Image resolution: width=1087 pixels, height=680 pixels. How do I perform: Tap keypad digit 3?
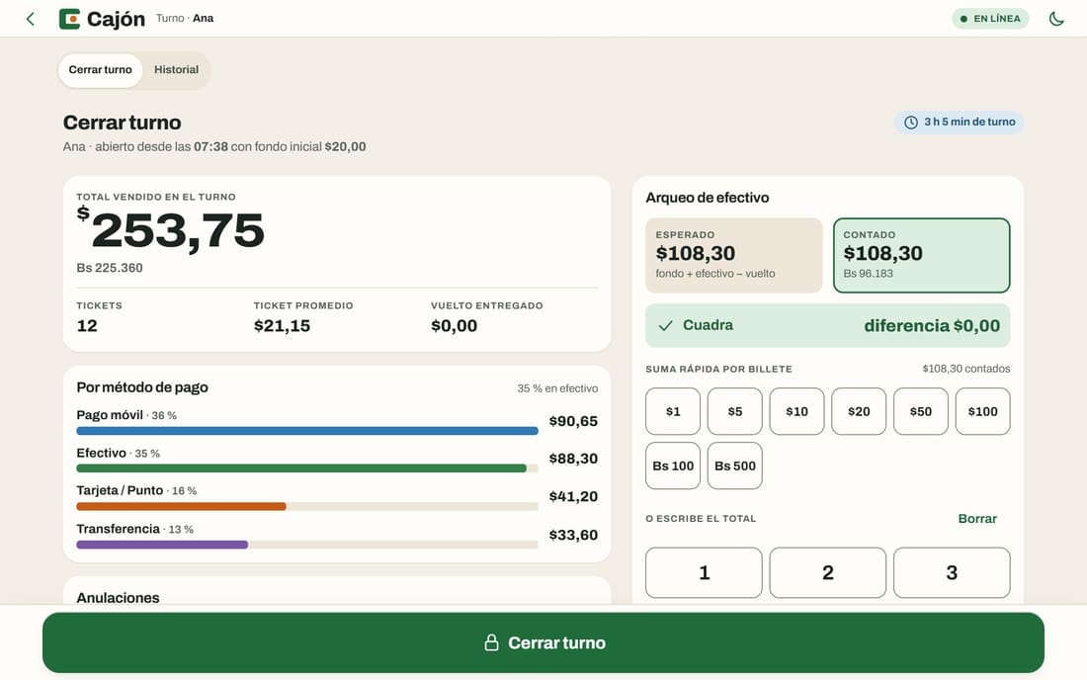(x=952, y=572)
